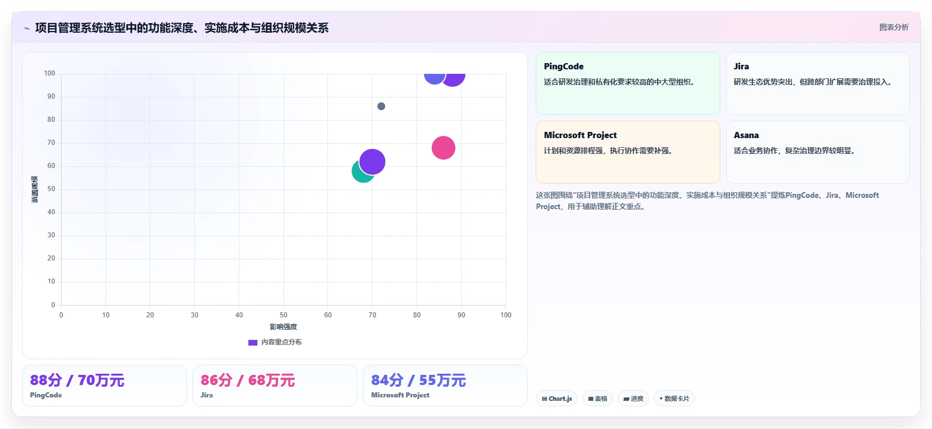Open the Asana card
This screenshot has width=932, height=429.
[817, 152]
